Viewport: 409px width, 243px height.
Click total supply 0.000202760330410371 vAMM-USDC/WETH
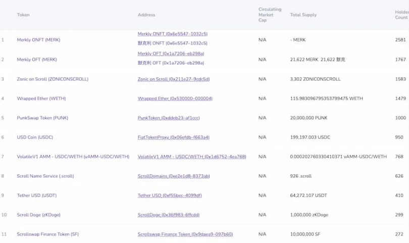(338, 157)
